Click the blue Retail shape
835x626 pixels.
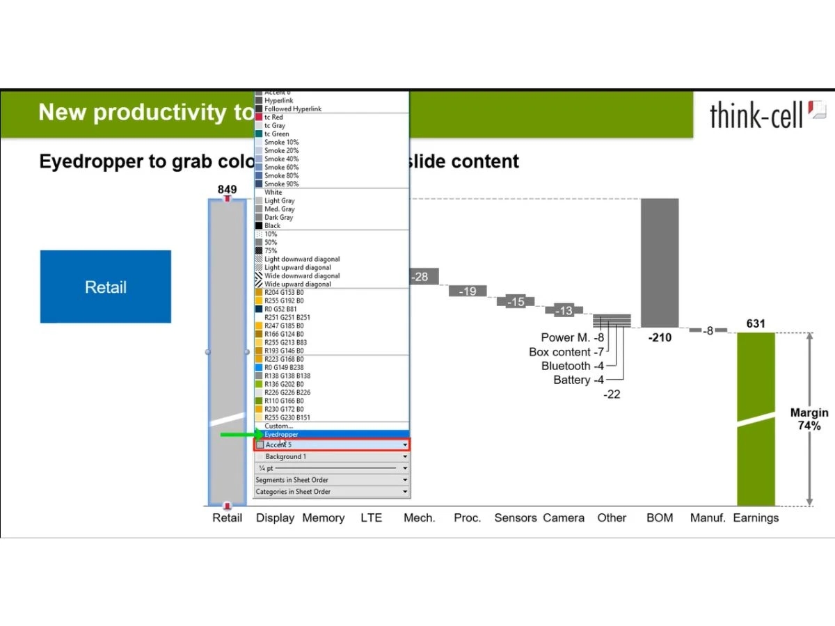(106, 287)
